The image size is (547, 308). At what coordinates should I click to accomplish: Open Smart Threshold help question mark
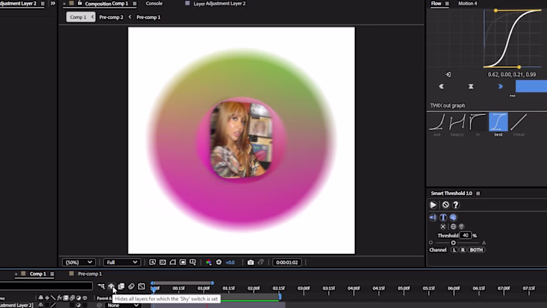tap(455, 205)
